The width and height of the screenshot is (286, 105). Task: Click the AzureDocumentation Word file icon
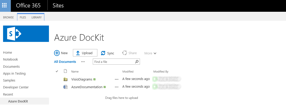(x=65, y=87)
